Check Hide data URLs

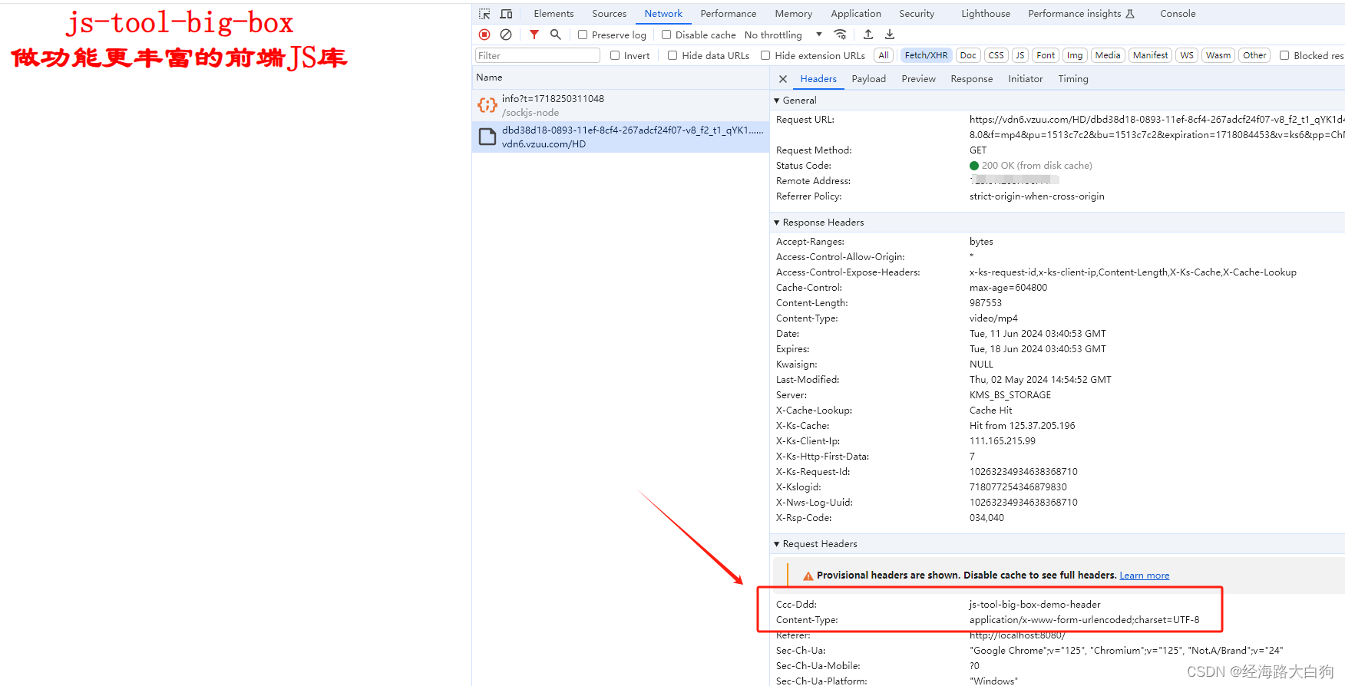point(672,55)
